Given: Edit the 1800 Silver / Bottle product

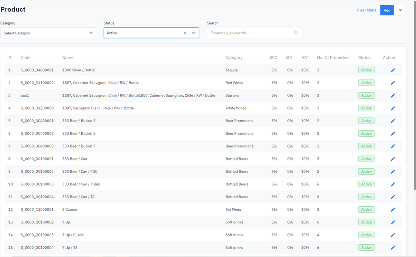Looking at the screenshot, I should click(x=393, y=70).
